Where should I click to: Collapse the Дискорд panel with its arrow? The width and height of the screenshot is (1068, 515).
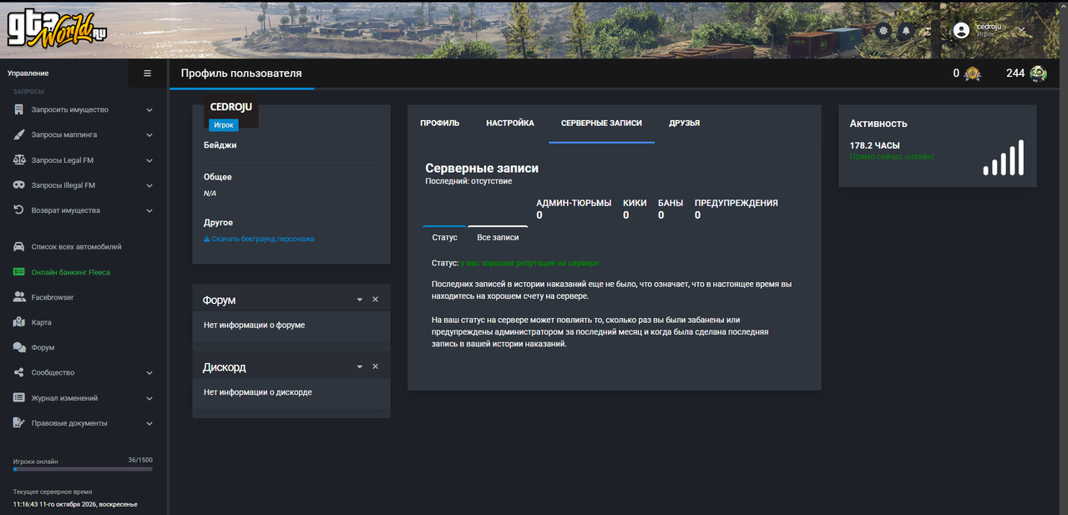pos(360,366)
